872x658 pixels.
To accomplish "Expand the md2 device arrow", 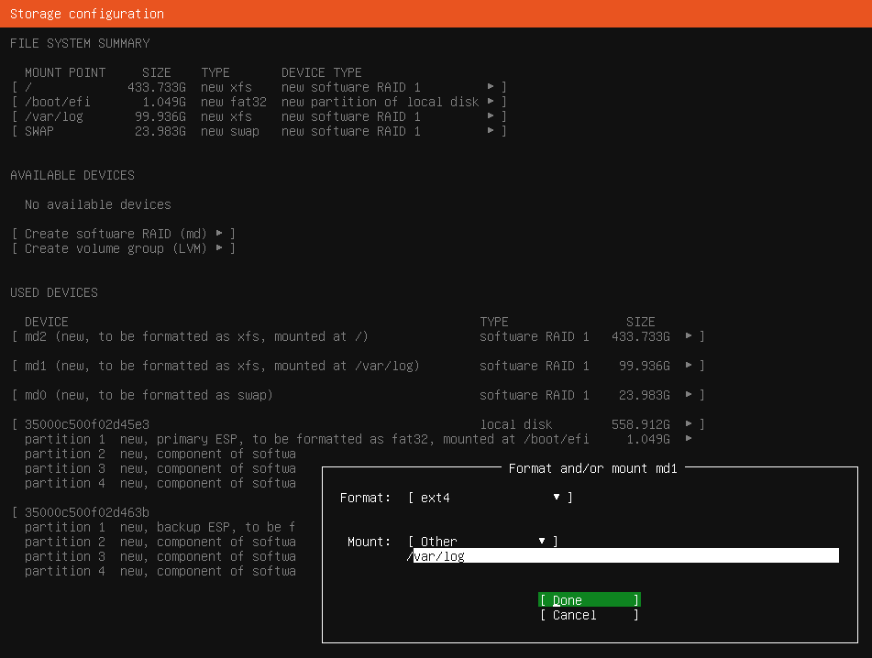I will pyautogui.click(x=689, y=336).
